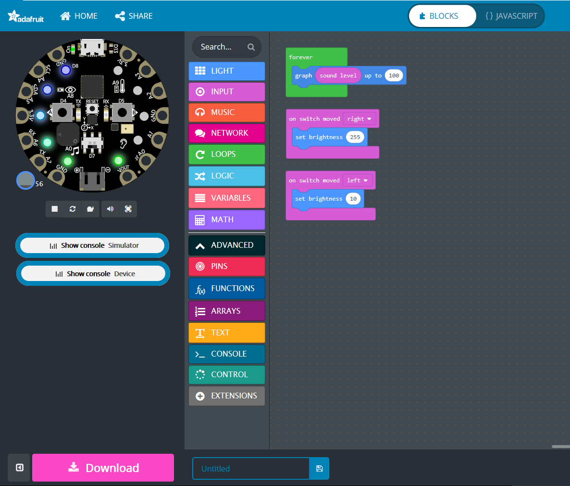570x486 pixels.
Task: Open the simulator in fullscreen
Action: (x=128, y=209)
